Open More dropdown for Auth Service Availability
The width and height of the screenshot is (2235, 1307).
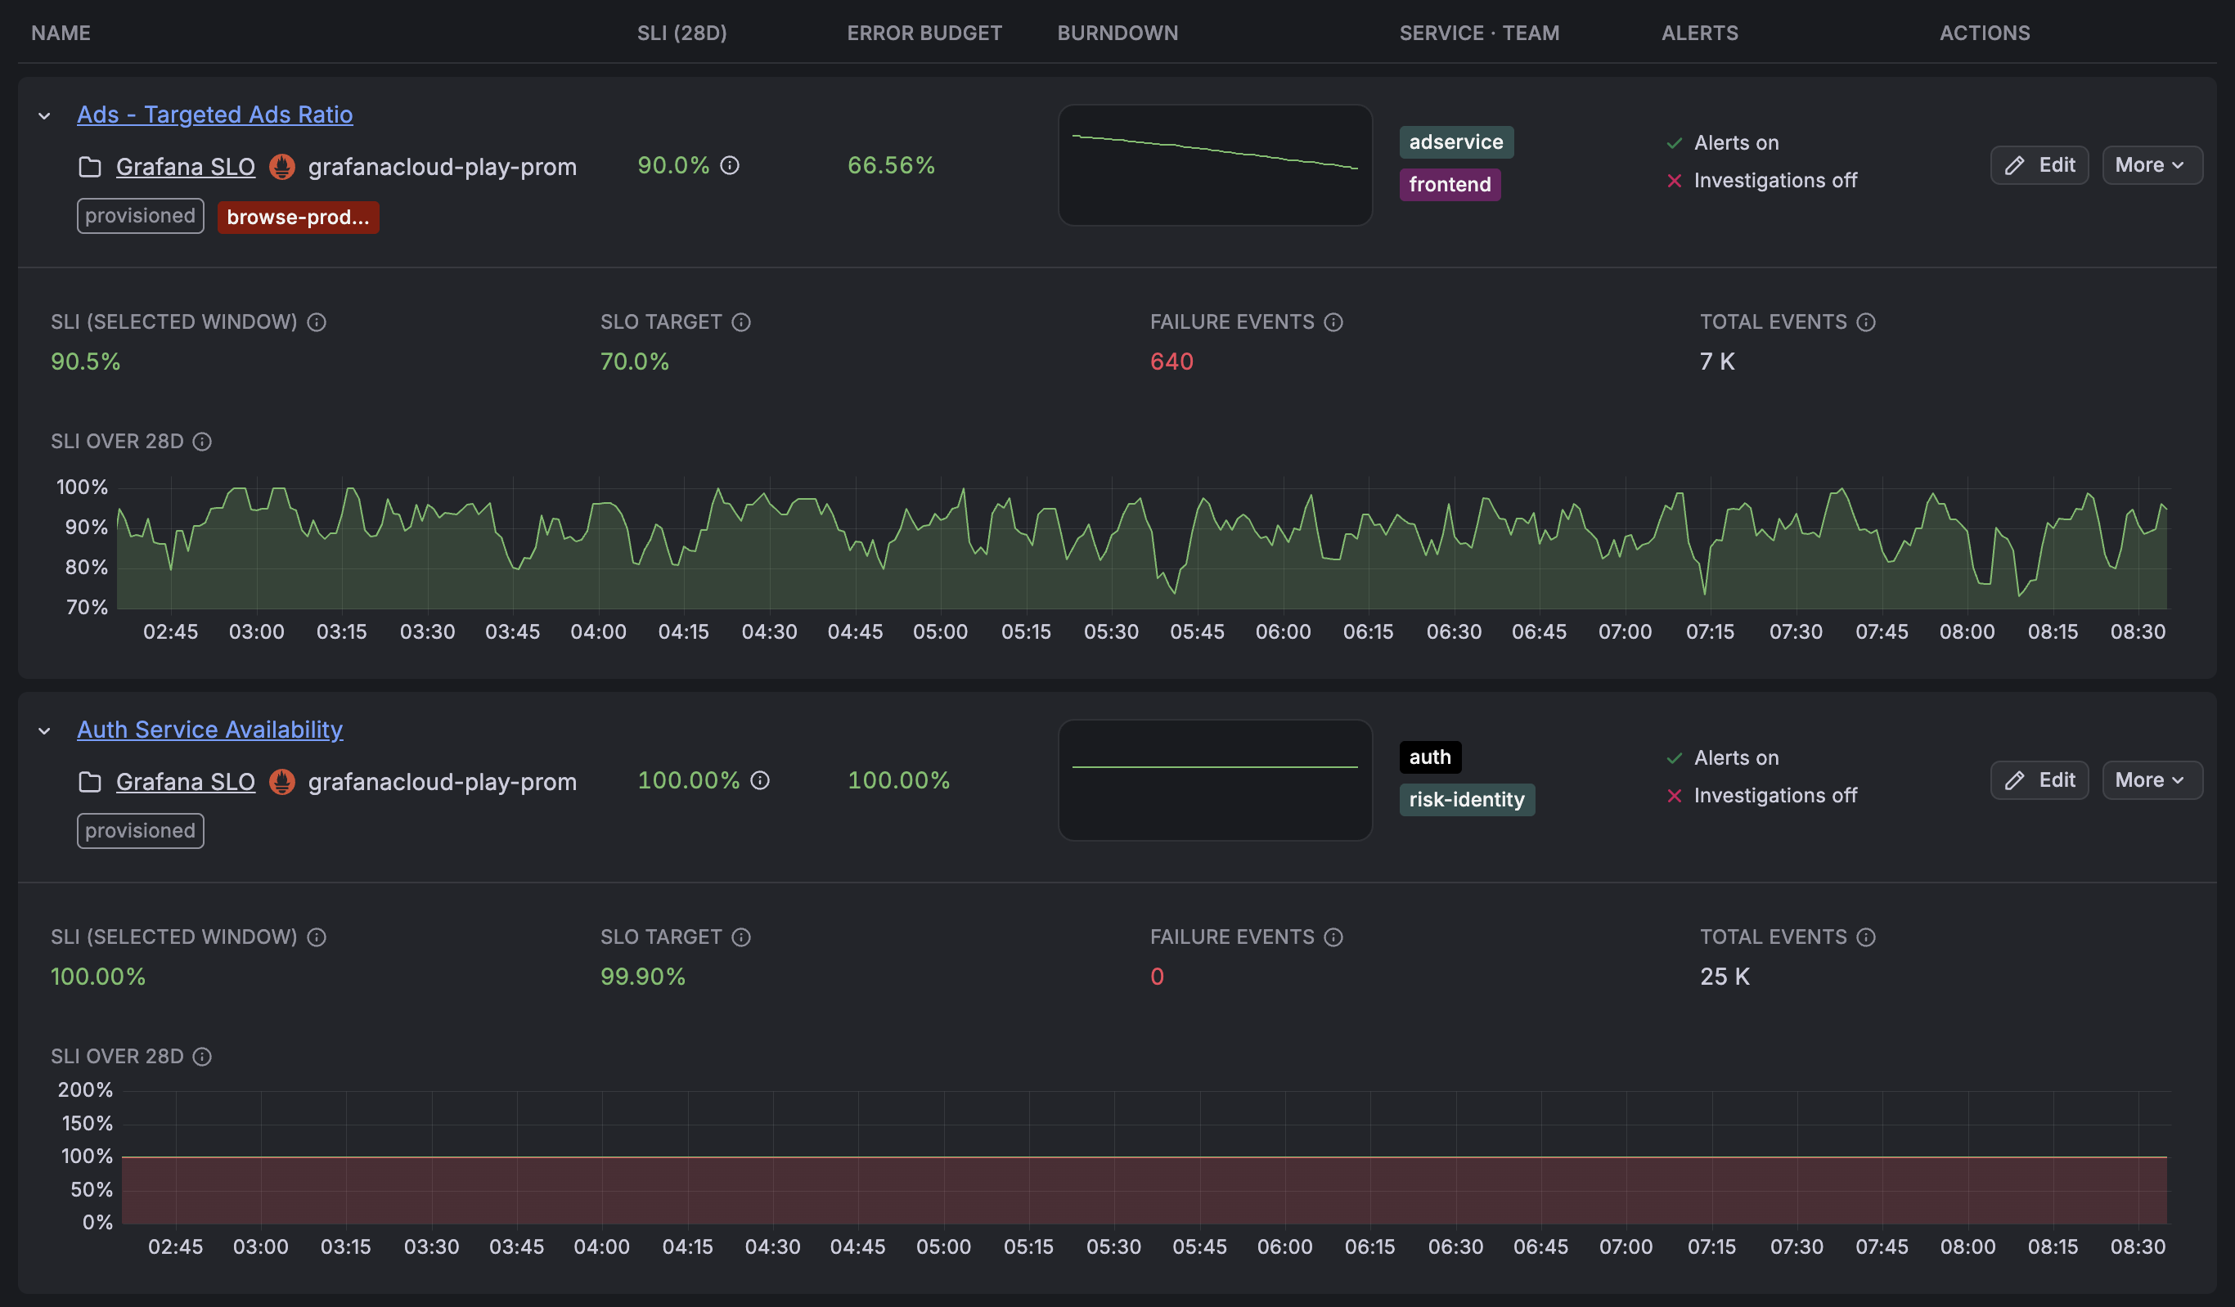2152,780
